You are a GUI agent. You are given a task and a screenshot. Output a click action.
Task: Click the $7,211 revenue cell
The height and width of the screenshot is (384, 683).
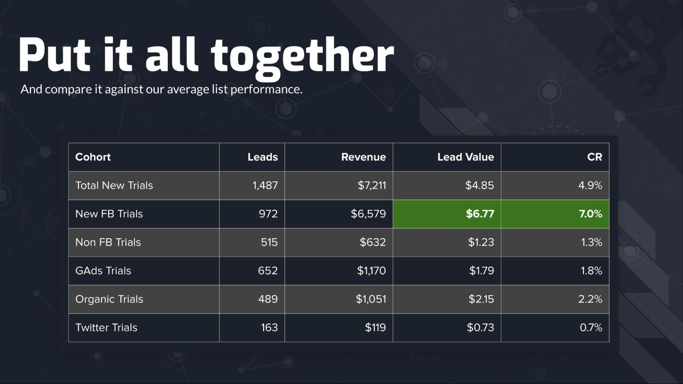[371, 185]
